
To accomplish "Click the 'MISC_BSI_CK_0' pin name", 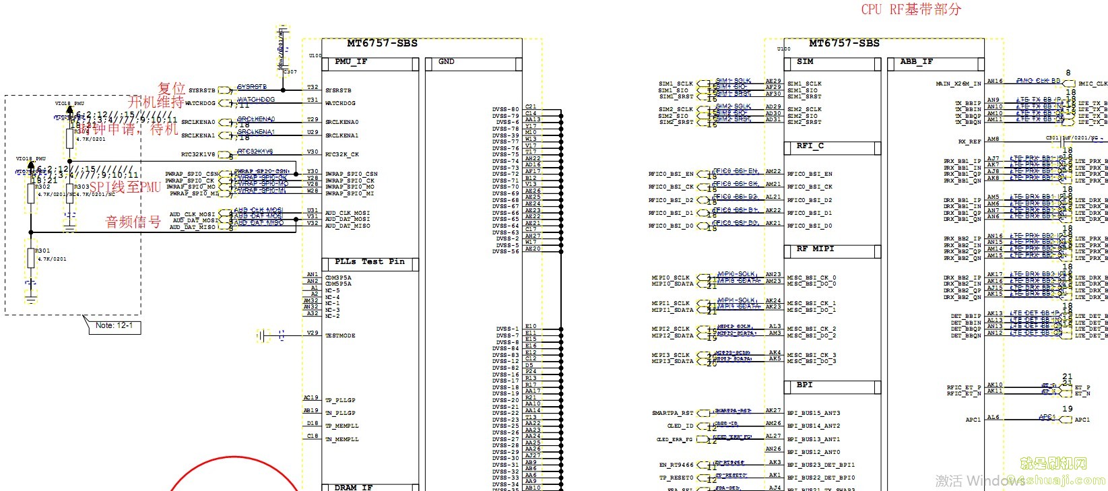I will (x=812, y=277).
